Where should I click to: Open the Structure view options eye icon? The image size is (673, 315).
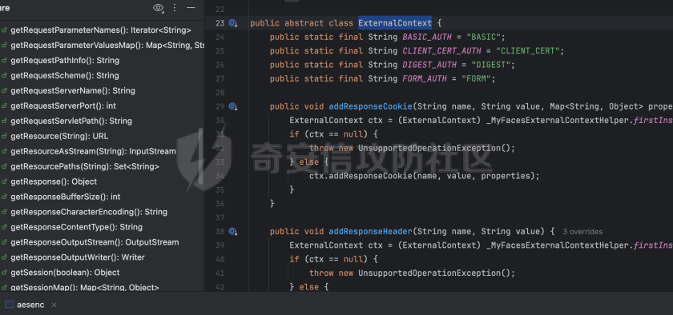point(159,8)
